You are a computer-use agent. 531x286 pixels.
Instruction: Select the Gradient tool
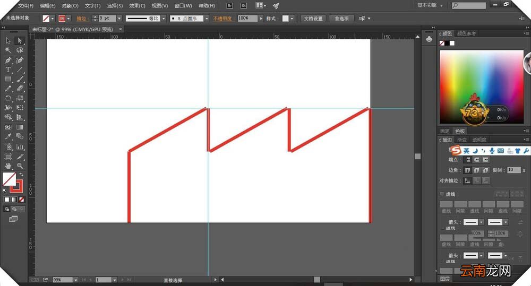point(20,127)
